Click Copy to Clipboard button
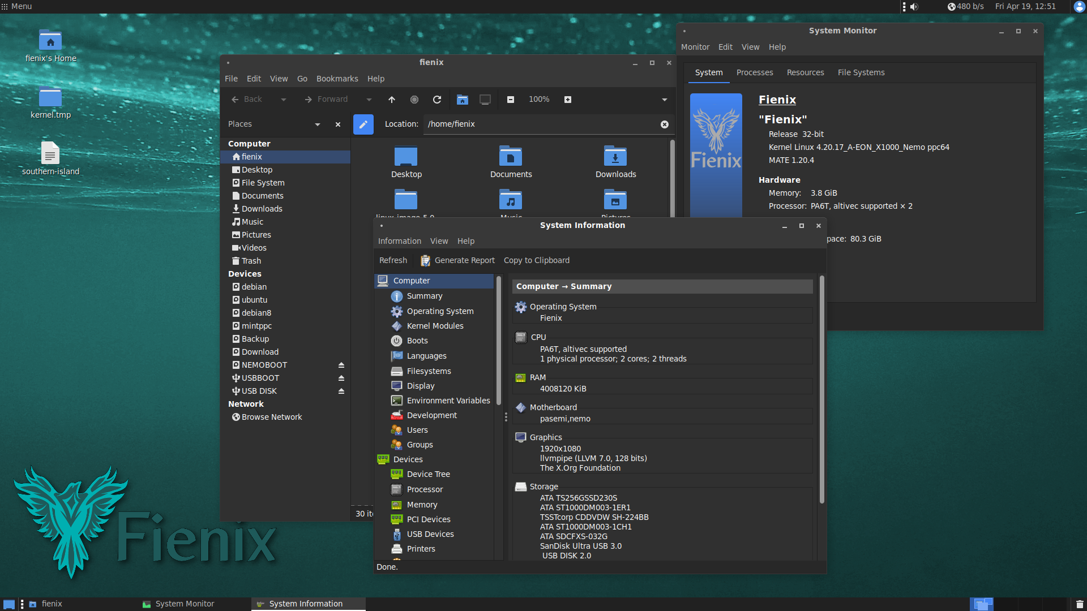 coord(536,260)
